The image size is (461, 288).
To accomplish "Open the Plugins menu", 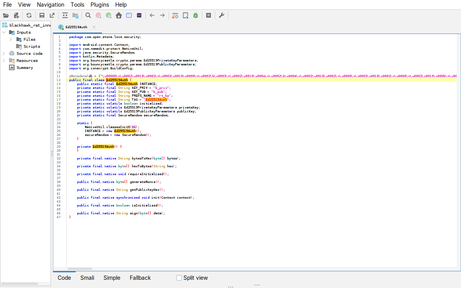I will [100, 5].
